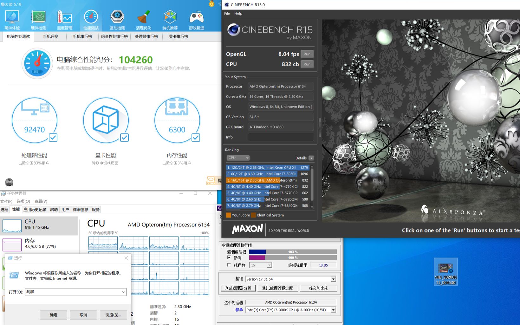Toggle the 内存性能 test checkbox

tap(196, 138)
